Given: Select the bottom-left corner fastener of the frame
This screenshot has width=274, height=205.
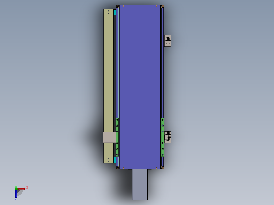Looking at the screenshot, I should click(x=118, y=168).
